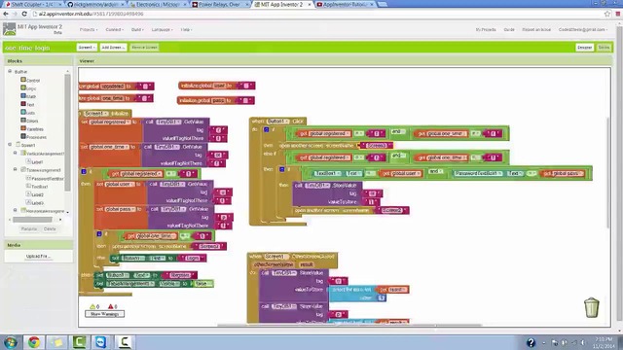623x350 pixels.
Task: Toggle the false logic block value
Action: [202, 283]
